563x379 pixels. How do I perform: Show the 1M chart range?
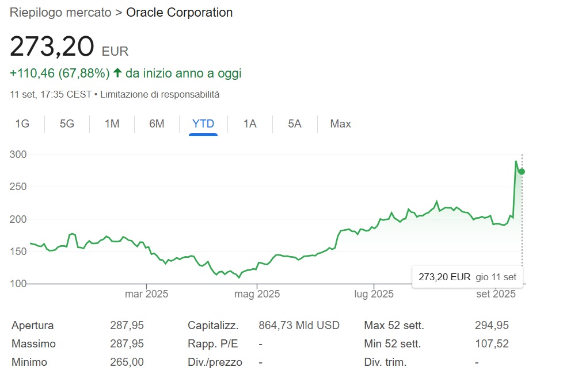(x=112, y=124)
